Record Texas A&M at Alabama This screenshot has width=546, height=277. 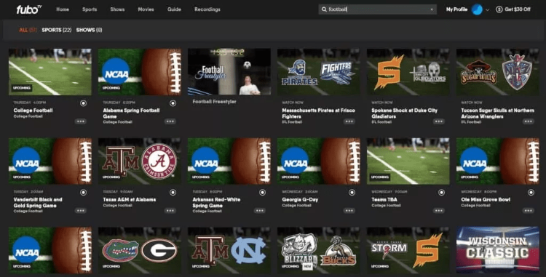(x=173, y=192)
